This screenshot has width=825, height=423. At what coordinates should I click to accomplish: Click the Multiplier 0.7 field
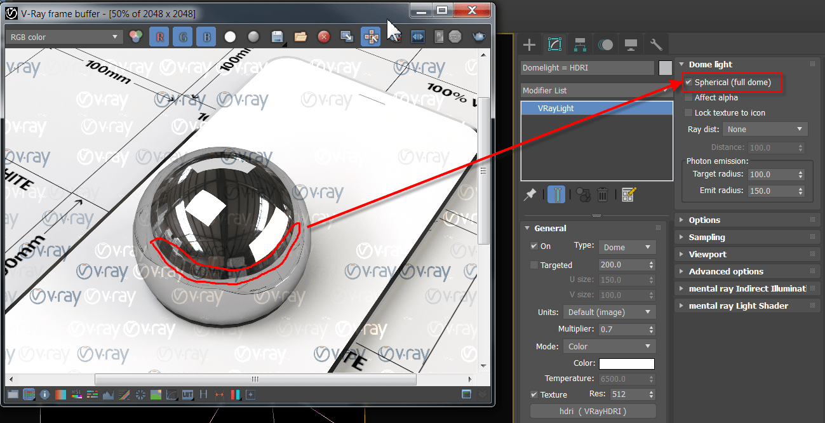tap(622, 329)
